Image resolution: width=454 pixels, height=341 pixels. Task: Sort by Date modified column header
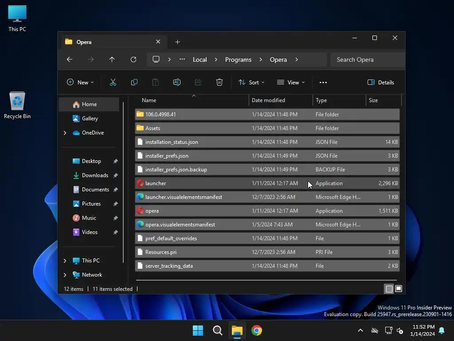(281, 100)
